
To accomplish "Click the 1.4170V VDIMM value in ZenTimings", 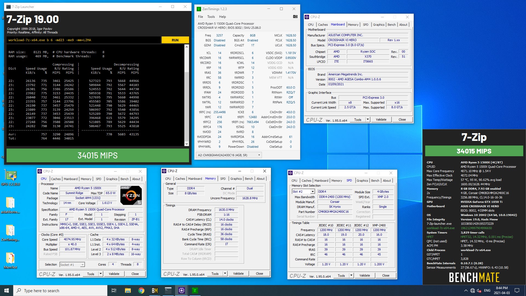I will [x=291, y=73].
